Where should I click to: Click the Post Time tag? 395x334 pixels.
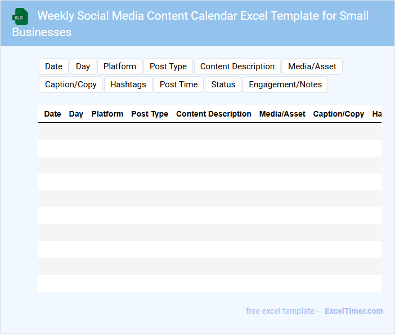pos(178,84)
